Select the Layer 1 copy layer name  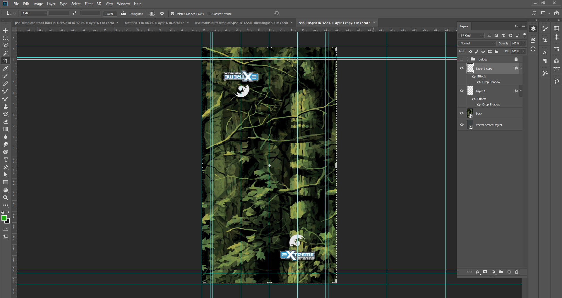pos(484,69)
